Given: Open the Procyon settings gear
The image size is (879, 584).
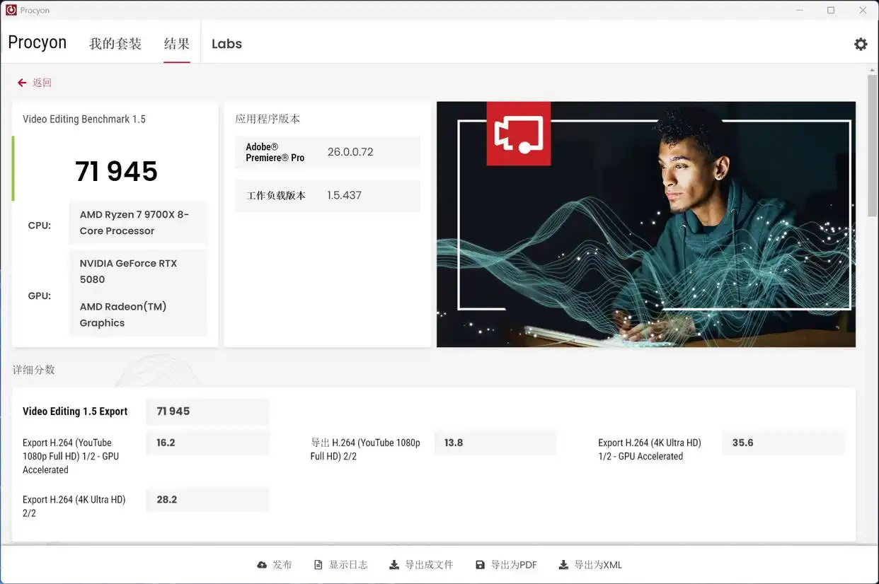Looking at the screenshot, I should (861, 44).
